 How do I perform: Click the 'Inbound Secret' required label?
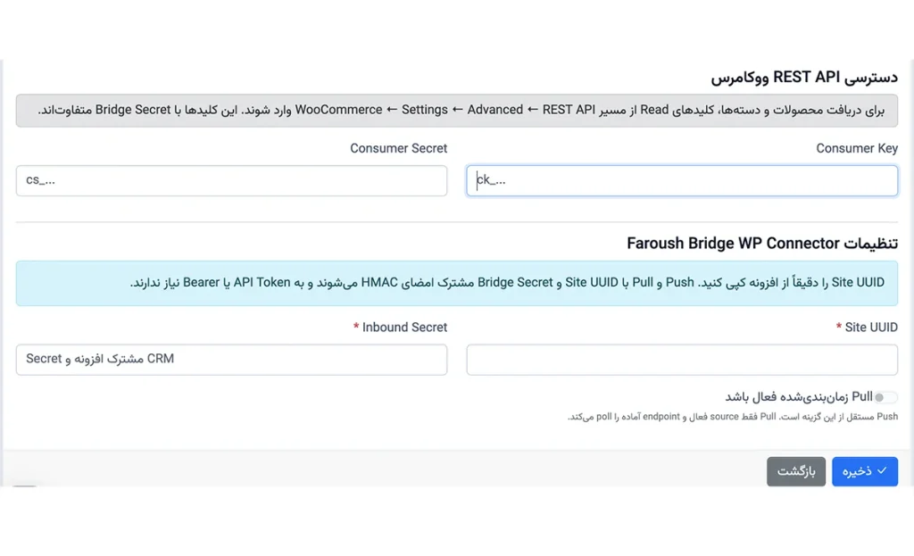tap(400, 328)
